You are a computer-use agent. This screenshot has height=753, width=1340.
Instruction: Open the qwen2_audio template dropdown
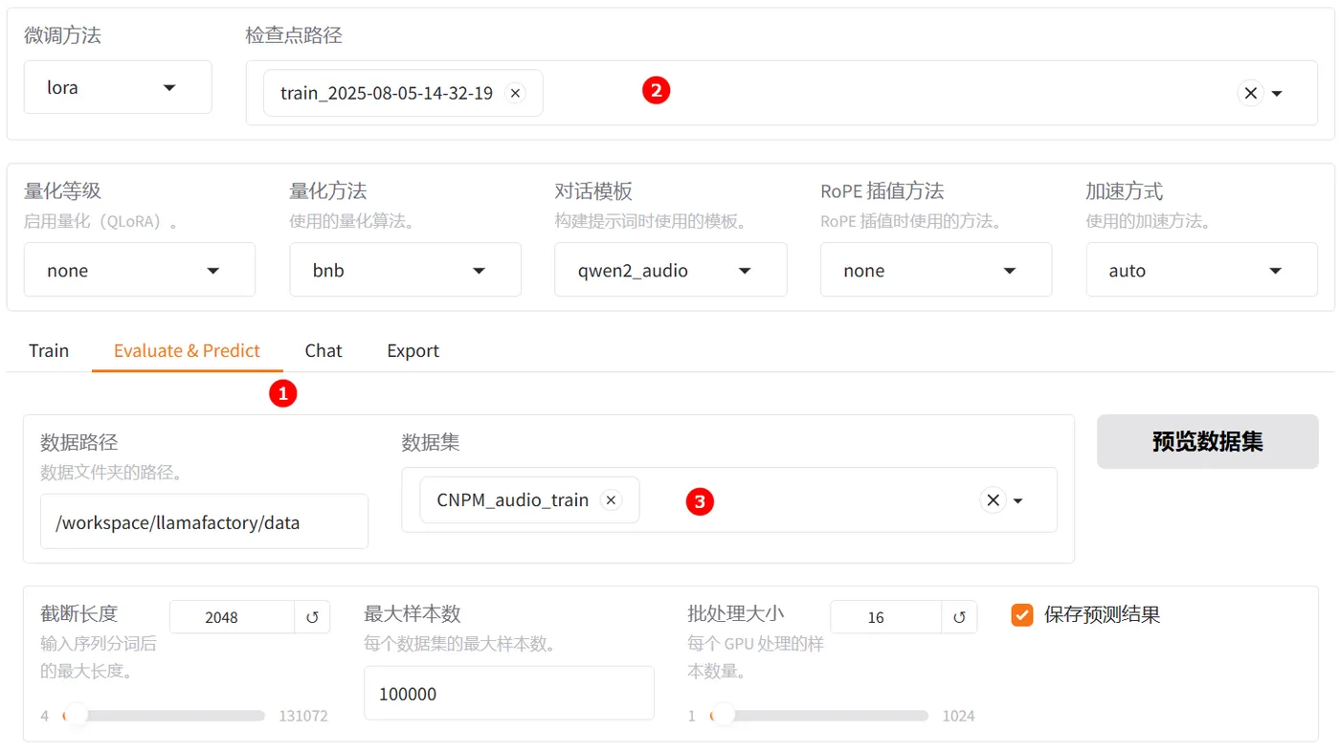[x=670, y=270]
